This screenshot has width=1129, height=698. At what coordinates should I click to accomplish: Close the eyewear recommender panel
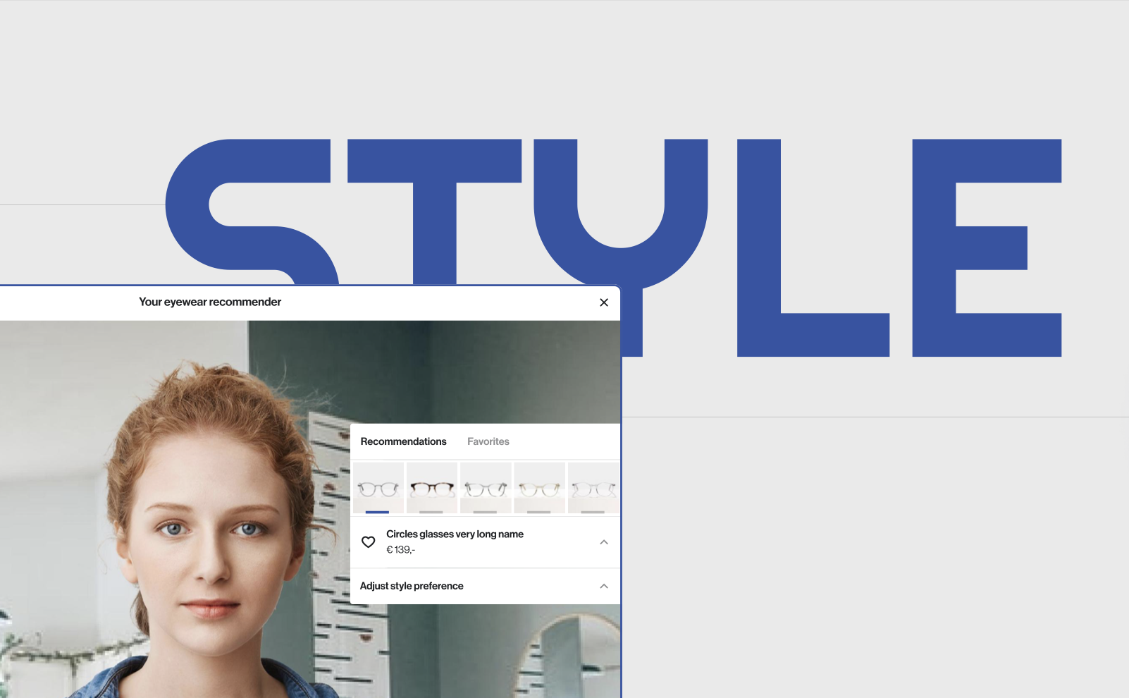604,302
